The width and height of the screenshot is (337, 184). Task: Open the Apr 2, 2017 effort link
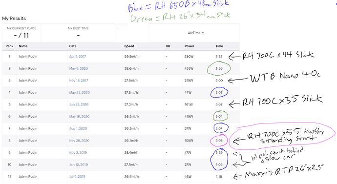pos(78,57)
